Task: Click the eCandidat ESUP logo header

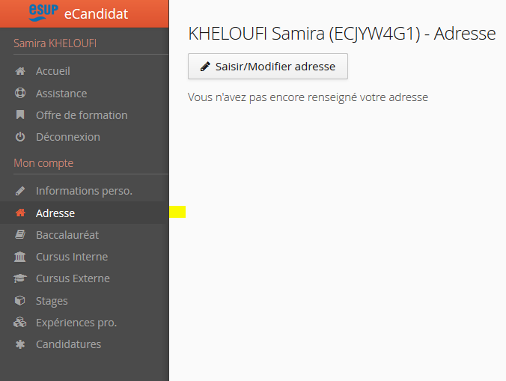Action: 84,13
